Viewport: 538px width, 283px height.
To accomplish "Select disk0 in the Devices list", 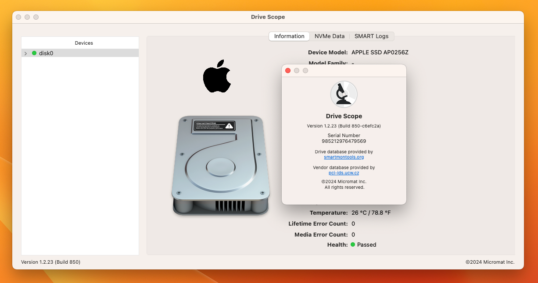I will pyautogui.click(x=80, y=53).
